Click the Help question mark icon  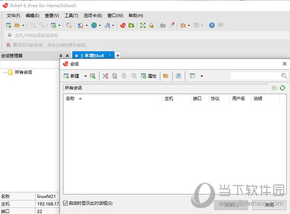(212, 26)
